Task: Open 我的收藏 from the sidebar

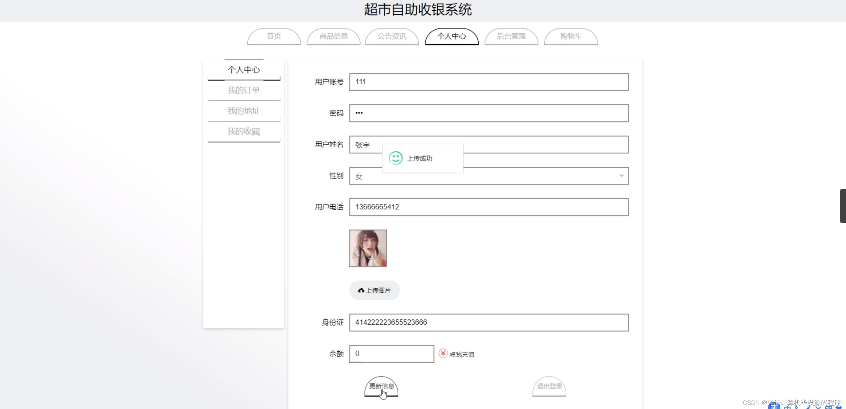Action: pos(244,131)
